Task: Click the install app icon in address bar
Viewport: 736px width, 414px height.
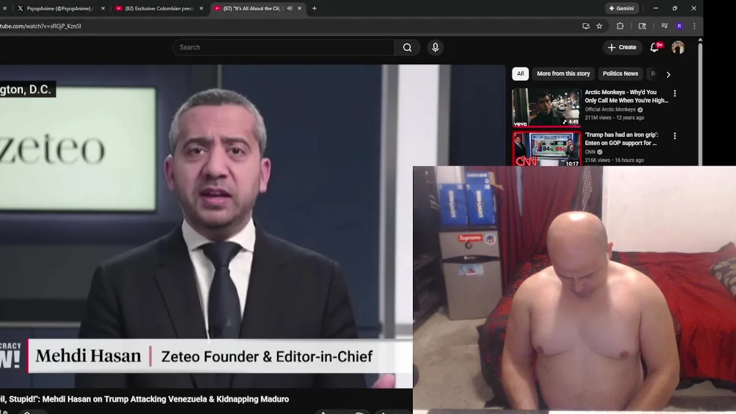Action: (586, 26)
